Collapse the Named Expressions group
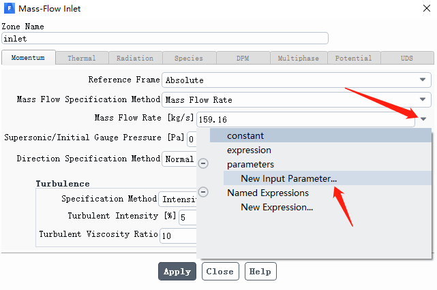 [203, 192]
